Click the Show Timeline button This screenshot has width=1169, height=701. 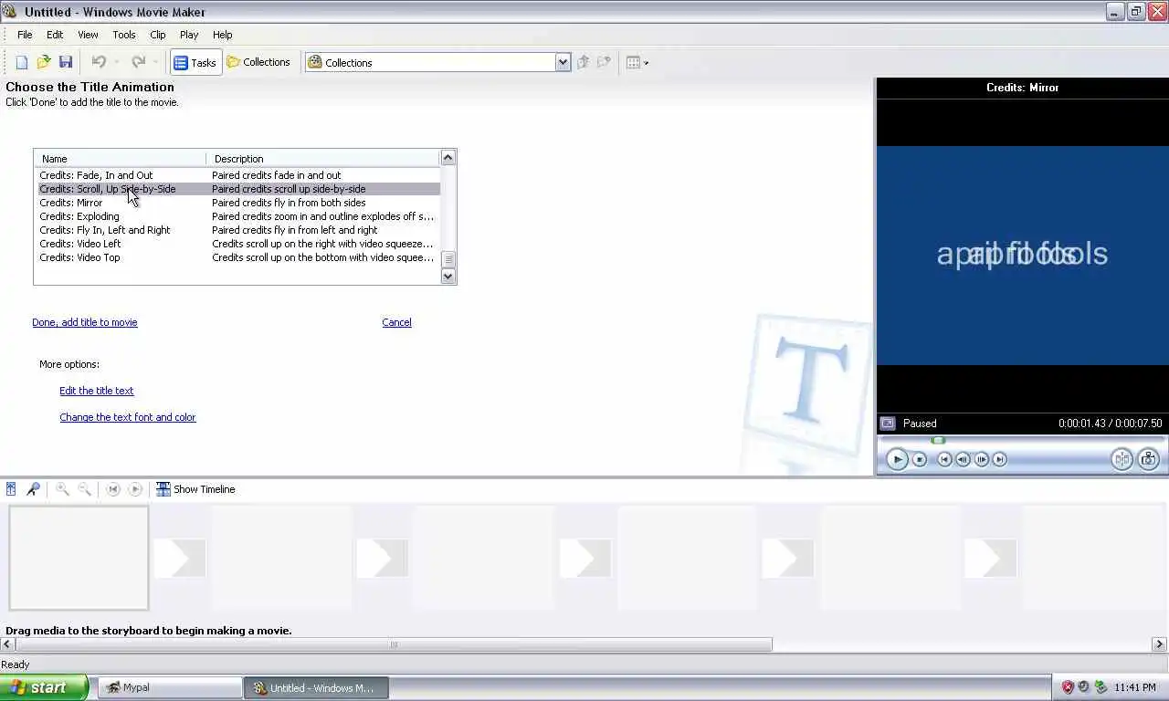tap(195, 489)
